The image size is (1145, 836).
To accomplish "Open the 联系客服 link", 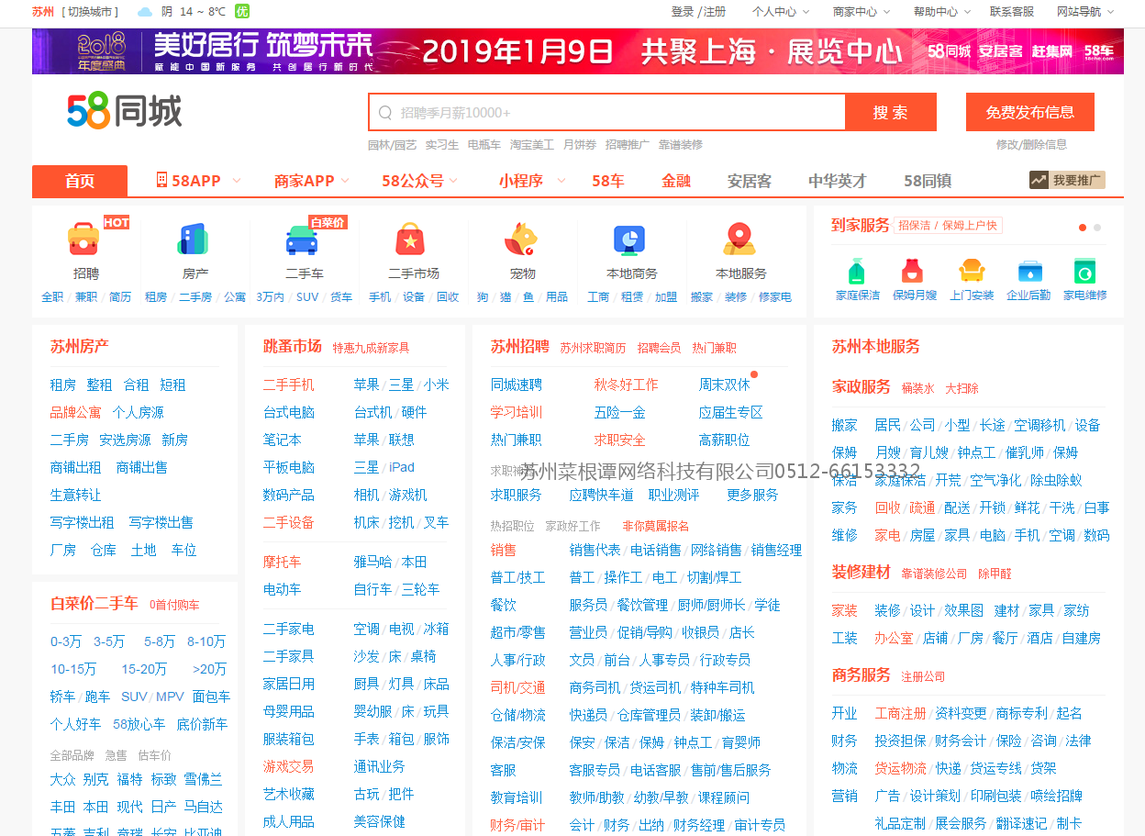I will [x=1012, y=12].
